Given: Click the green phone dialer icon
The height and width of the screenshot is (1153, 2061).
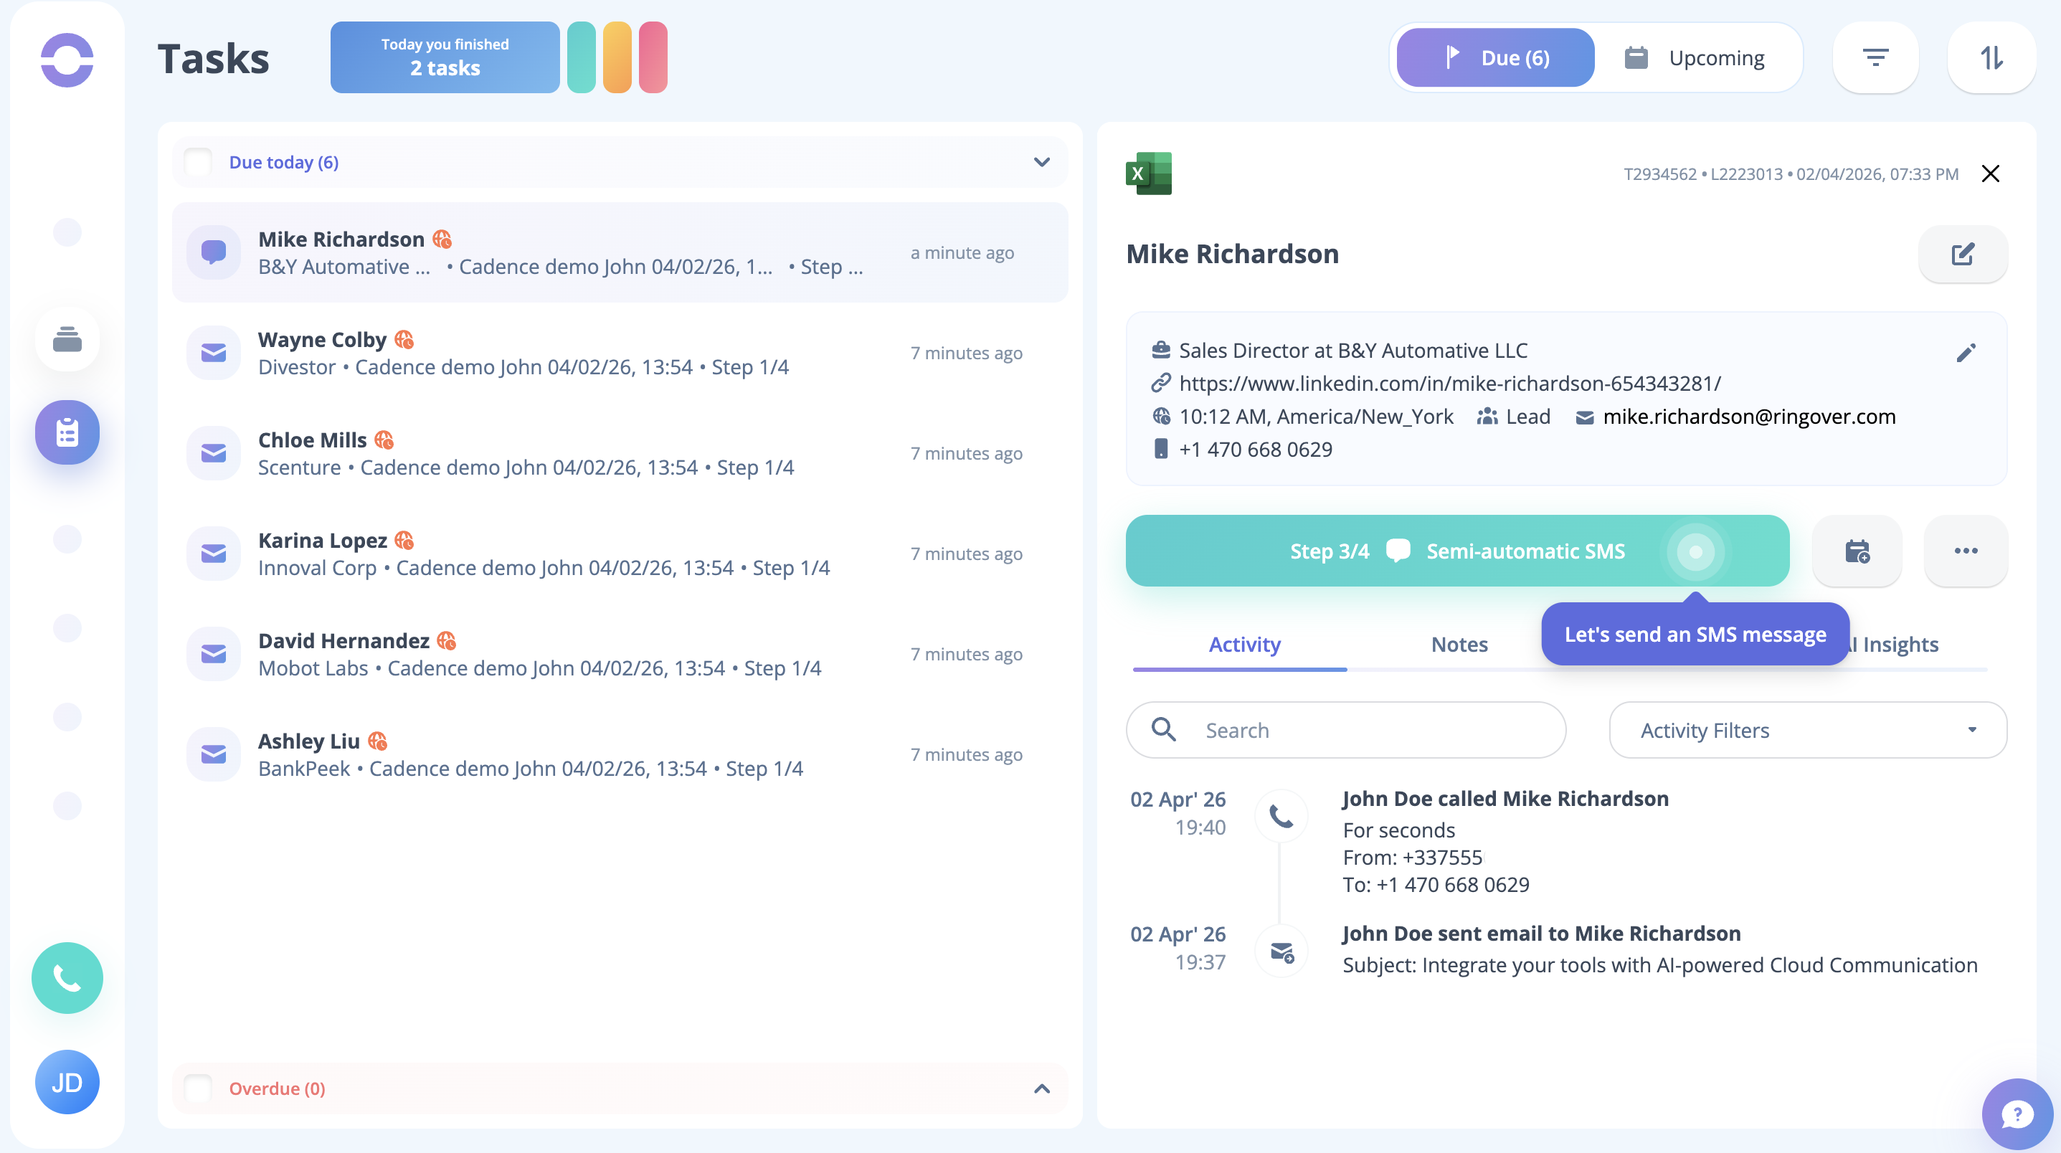Looking at the screenshot, I should pos(67,977).
